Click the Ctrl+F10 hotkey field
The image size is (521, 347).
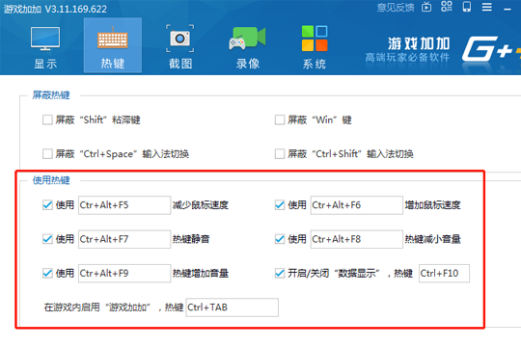(444, 274)
